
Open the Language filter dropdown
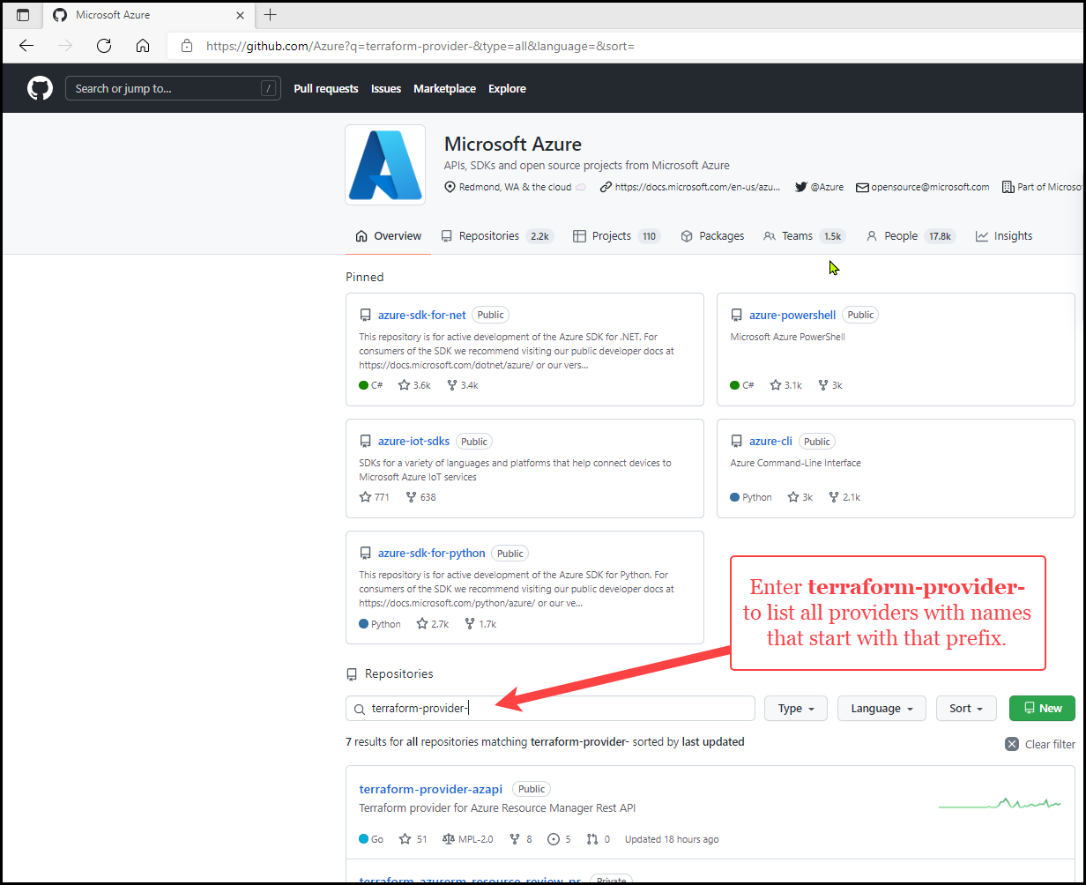click(x=881, y=708)
